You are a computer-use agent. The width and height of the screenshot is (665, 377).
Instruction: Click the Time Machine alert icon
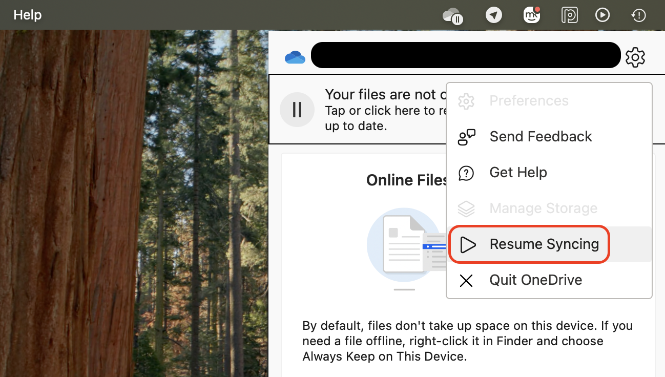tap(638, 15)
